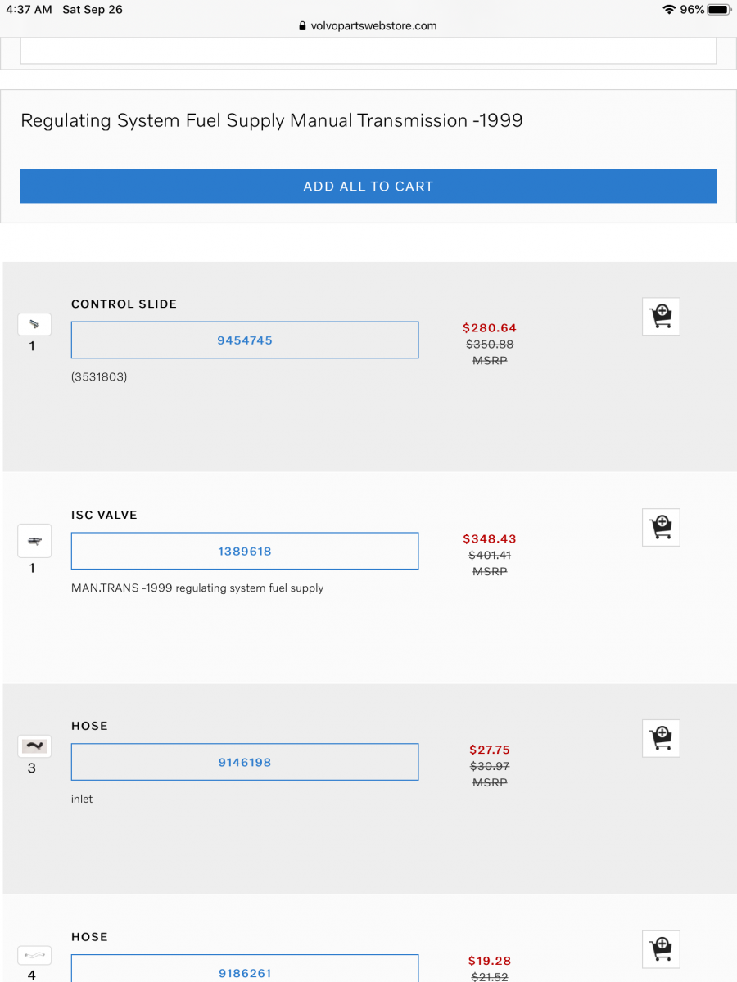
Task: Add Control Slide to cart icon
Action: coord(661,316)
